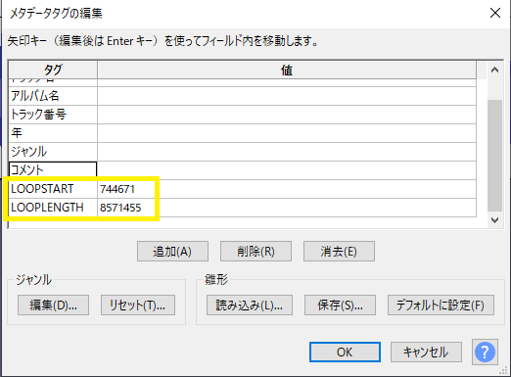The image size is (511, 377).
Task: Select the LOOPSTART value cell 744671
Action: (x=287, y=189)
